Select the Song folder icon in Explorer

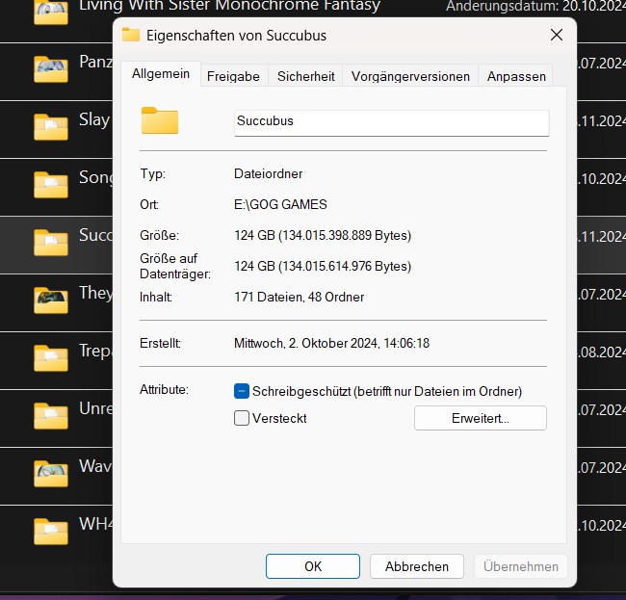click(x=51, y=185)
